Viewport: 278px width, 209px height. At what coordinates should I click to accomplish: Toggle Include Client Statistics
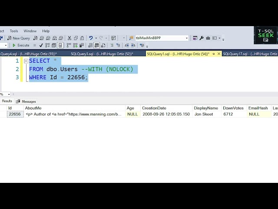point(82,45)
